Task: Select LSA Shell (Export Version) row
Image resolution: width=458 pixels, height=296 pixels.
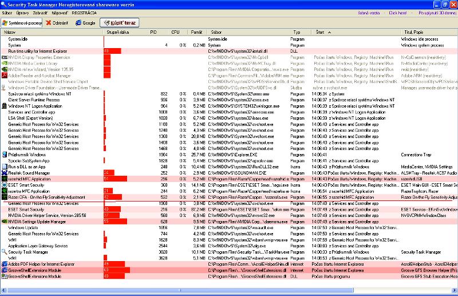Action: 229,118
